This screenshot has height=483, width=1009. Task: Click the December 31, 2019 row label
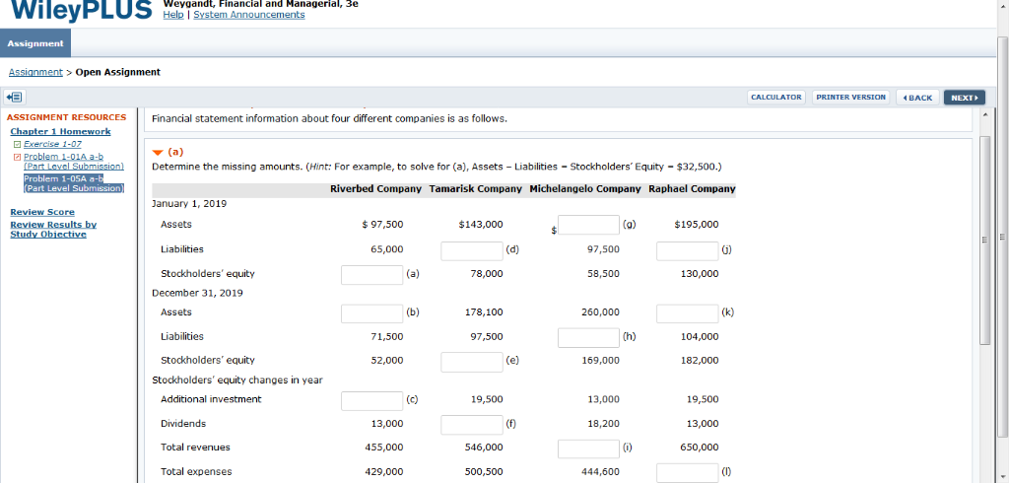pos(197,293)
